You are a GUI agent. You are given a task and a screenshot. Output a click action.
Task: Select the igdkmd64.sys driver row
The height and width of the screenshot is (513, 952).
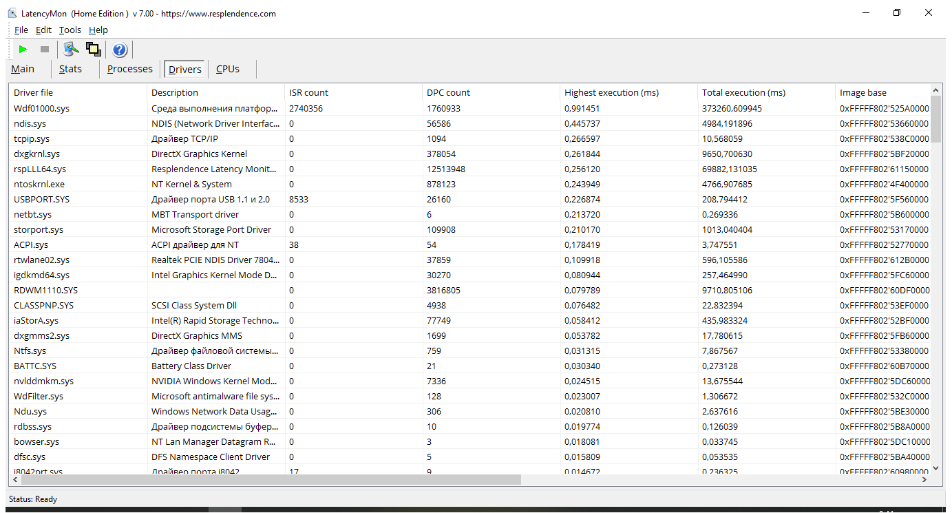[469, 275]
